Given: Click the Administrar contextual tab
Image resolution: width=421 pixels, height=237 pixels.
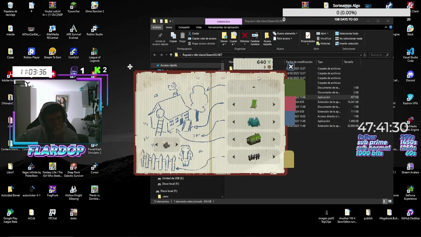Looking at the screenshot, I should (x=223, y=21).
